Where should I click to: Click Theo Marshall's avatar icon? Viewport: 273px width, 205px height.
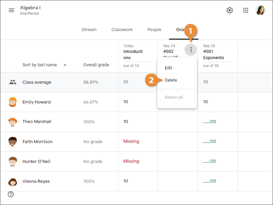click(13, 122)
